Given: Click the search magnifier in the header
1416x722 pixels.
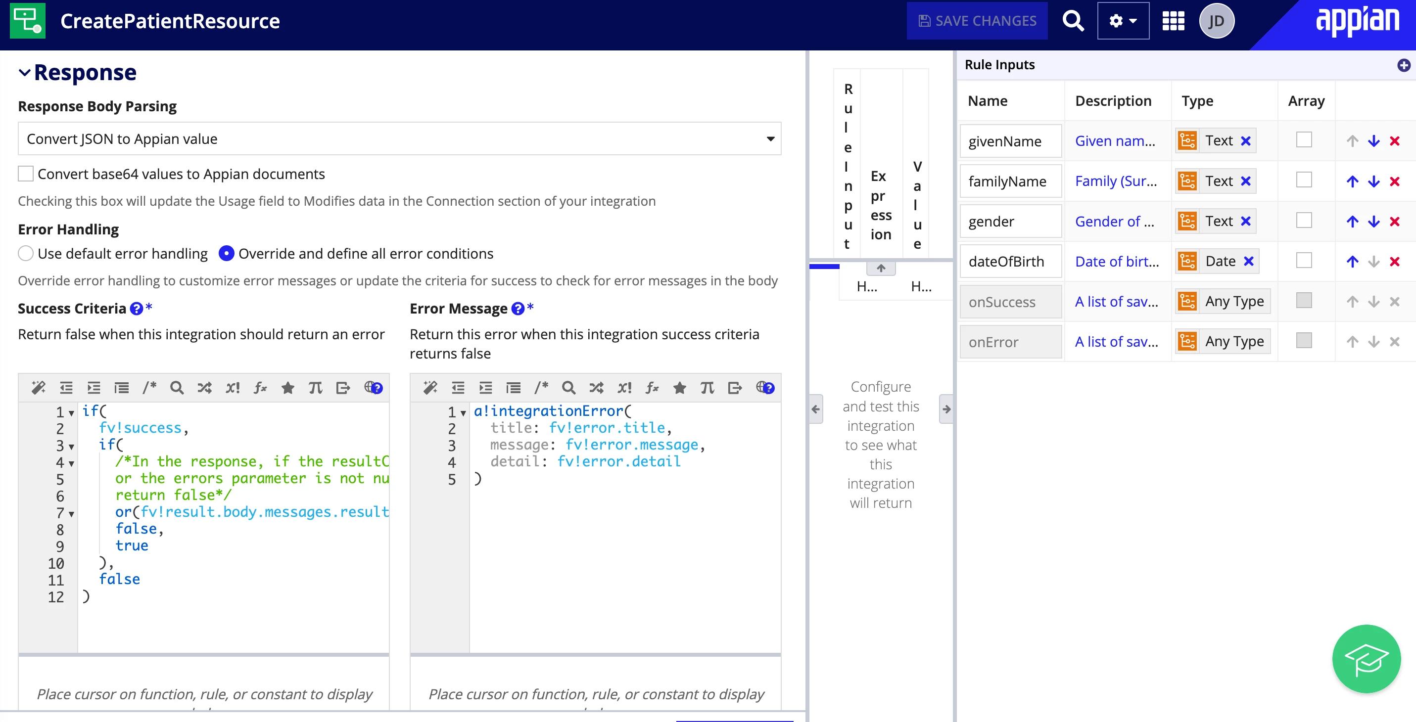Looking at the screenshot, I should coord(1073,21).
